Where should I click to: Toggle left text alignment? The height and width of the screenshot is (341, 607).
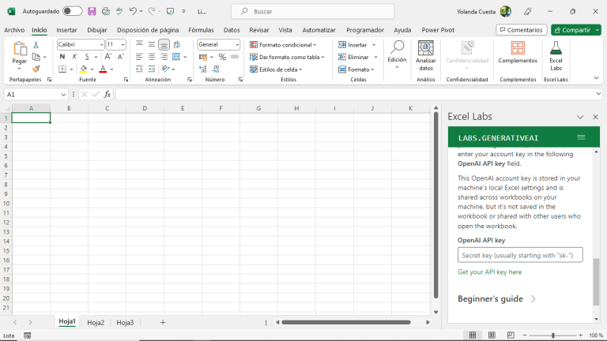pos(139,57)
